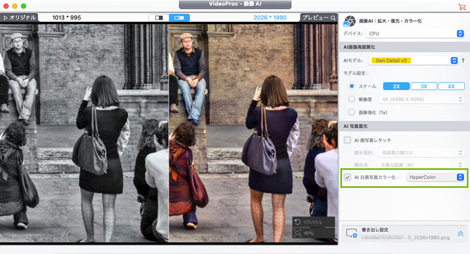Image resolution: width=470 pixels, height=254 pixels.
Task: Click the 書き出し設定 export settings icon
Action: click(351, 233)
